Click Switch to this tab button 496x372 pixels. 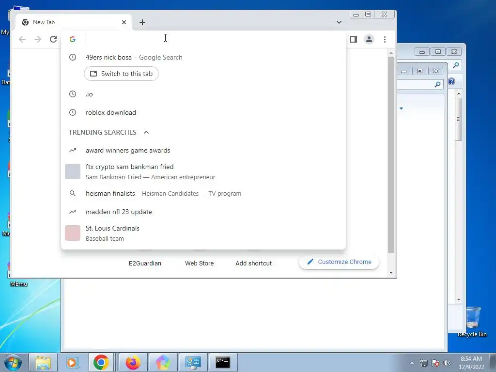pyautogui.click(x=121, y=74)
